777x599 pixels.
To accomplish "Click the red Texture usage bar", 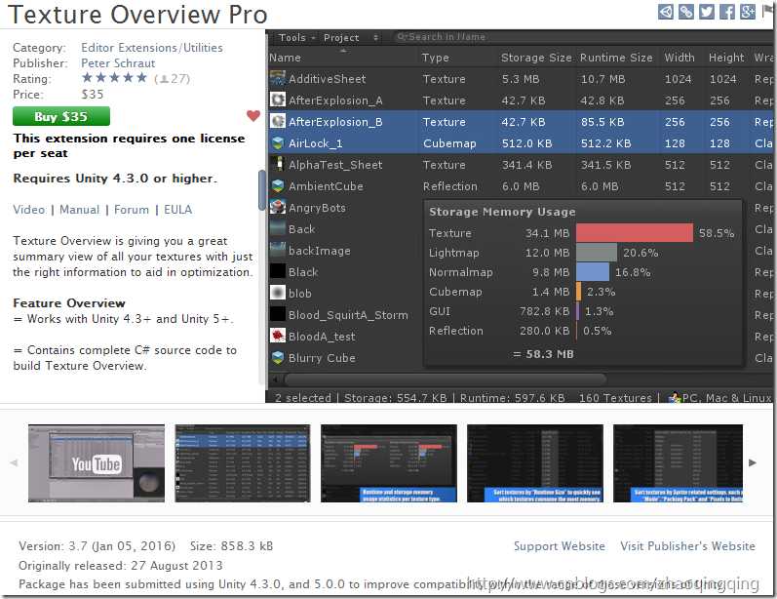I will click(x=635, y=232).
